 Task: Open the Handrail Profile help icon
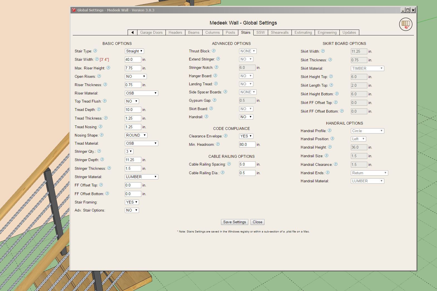coord(329,130)
